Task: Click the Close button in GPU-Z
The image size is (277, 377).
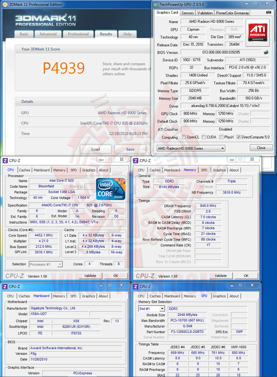Action: tap(261, 148)
